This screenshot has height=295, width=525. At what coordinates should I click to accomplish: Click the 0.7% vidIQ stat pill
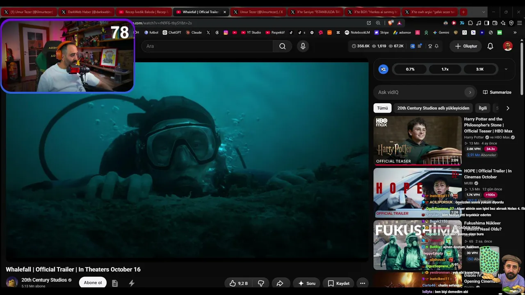(x=410, y=69)
